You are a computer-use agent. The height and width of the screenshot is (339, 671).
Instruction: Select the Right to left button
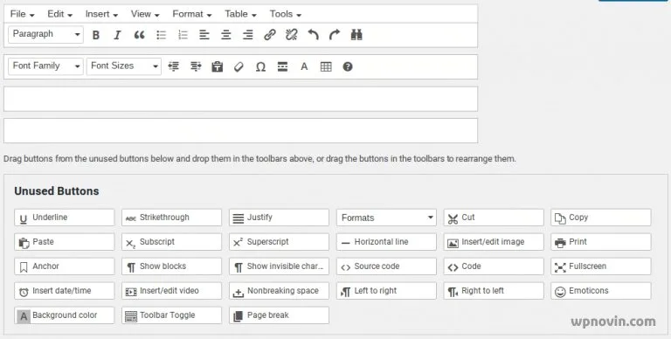point(494,291)
